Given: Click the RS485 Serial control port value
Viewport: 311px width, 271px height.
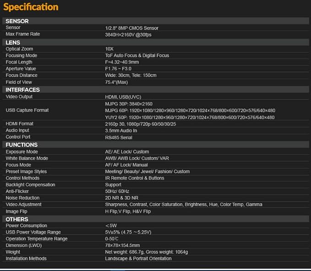Looking at the screenshot, I should coord(119,138).
